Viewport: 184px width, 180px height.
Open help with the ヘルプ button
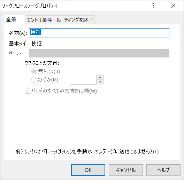click(163, 170)
